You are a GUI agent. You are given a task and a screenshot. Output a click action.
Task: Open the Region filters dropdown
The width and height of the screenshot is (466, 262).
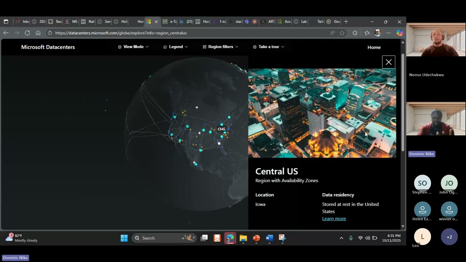(220, 47)
